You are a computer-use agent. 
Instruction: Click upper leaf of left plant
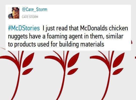pos(28,60)
